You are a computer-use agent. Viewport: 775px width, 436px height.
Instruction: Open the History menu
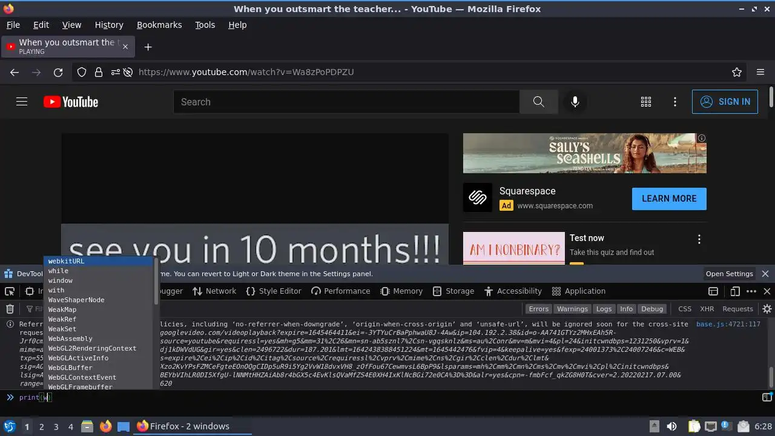click(x=109, y=25)
